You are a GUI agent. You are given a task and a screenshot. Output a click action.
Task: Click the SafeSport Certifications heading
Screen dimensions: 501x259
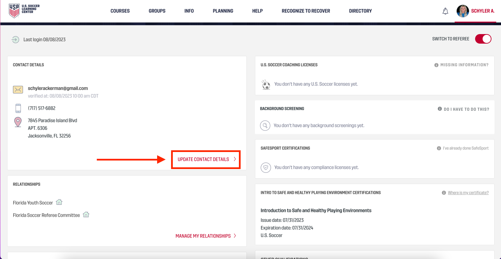pyautogui.click(x=285, y=148)
